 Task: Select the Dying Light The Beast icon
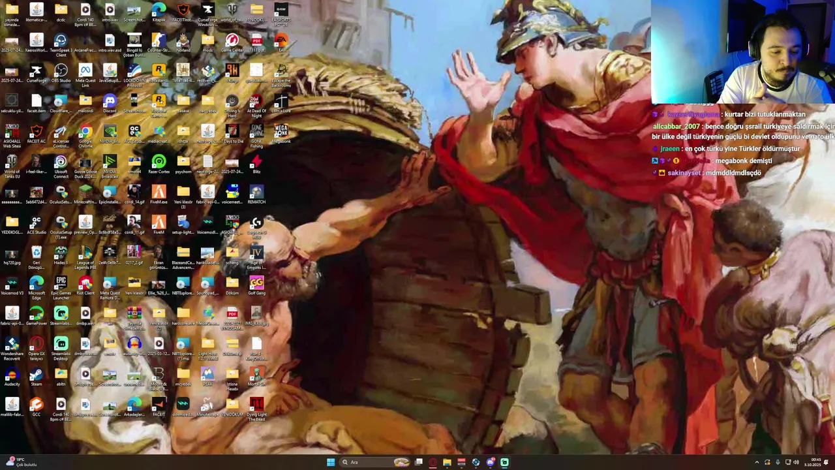coord(256,410)
